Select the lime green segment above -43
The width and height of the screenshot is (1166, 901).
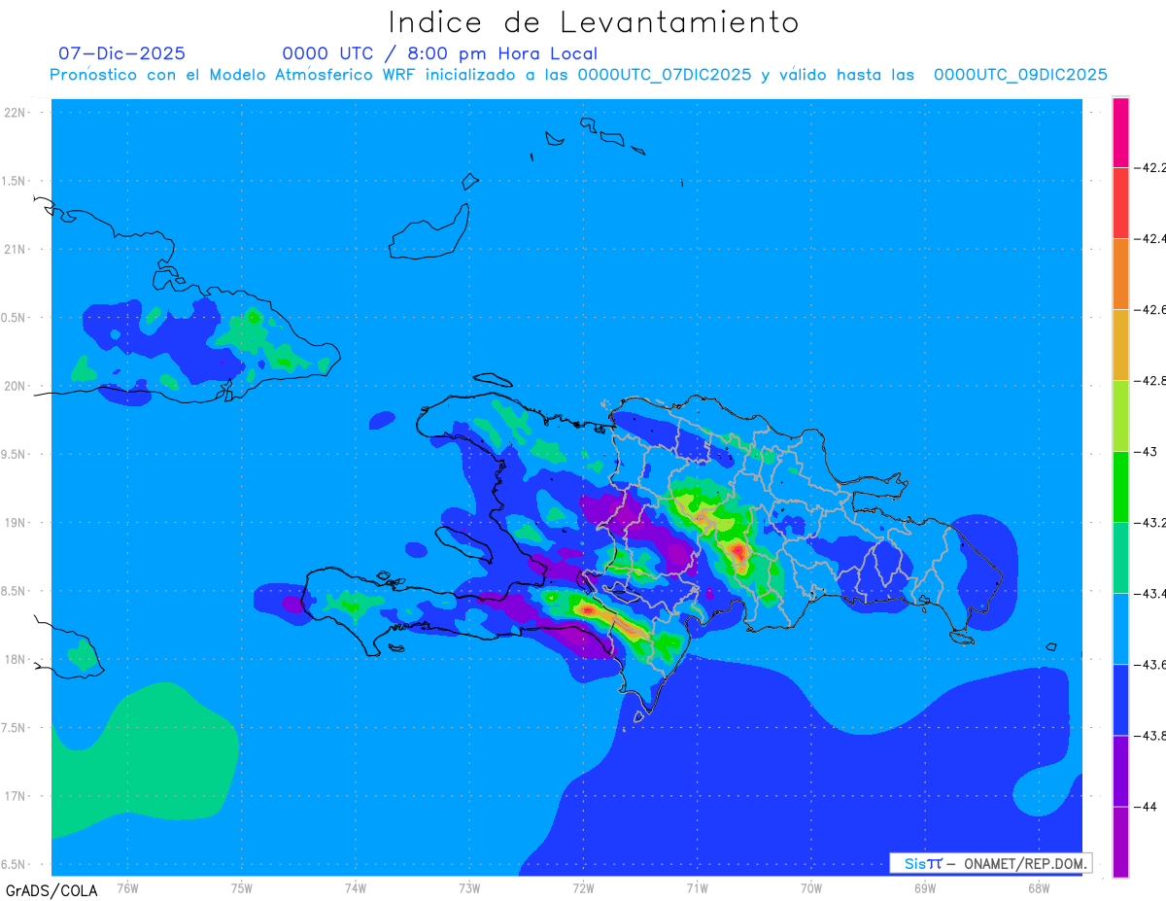(x=1120, y=415)
